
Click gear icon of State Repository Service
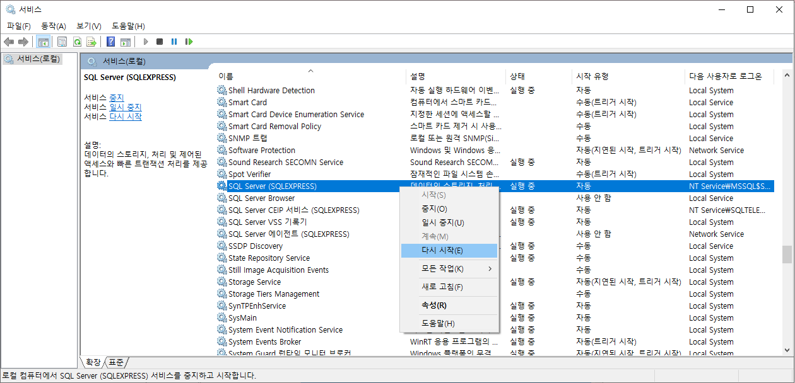click(221, 258)
